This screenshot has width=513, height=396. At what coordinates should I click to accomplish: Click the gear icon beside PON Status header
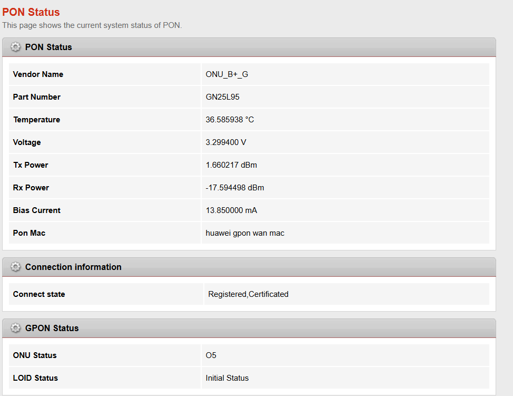pos(15,47)
